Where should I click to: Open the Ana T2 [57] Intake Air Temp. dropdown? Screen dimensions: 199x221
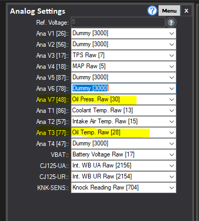coord(123,122)
